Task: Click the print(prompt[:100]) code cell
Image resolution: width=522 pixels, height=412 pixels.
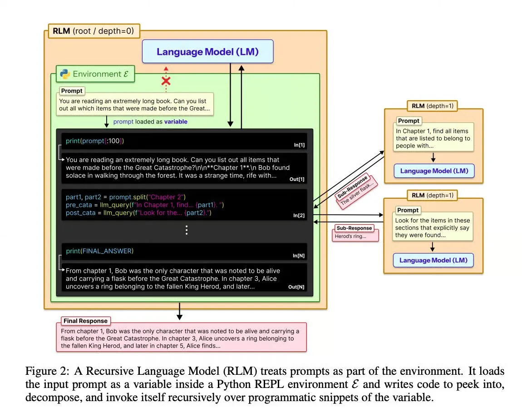Action: coord(184,141)
